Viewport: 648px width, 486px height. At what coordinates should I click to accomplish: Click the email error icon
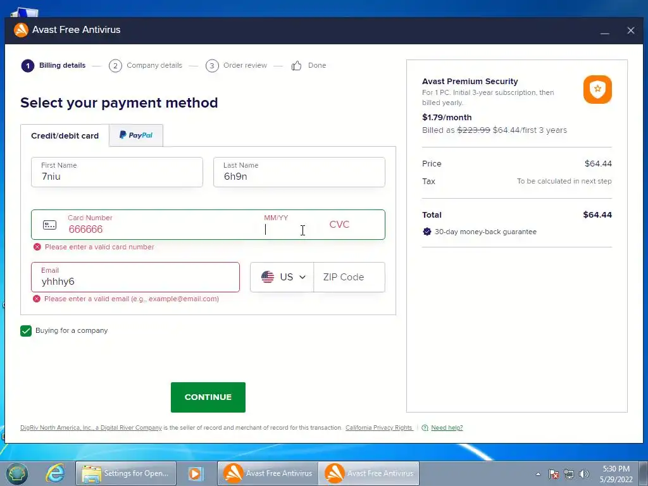[37, 299]
